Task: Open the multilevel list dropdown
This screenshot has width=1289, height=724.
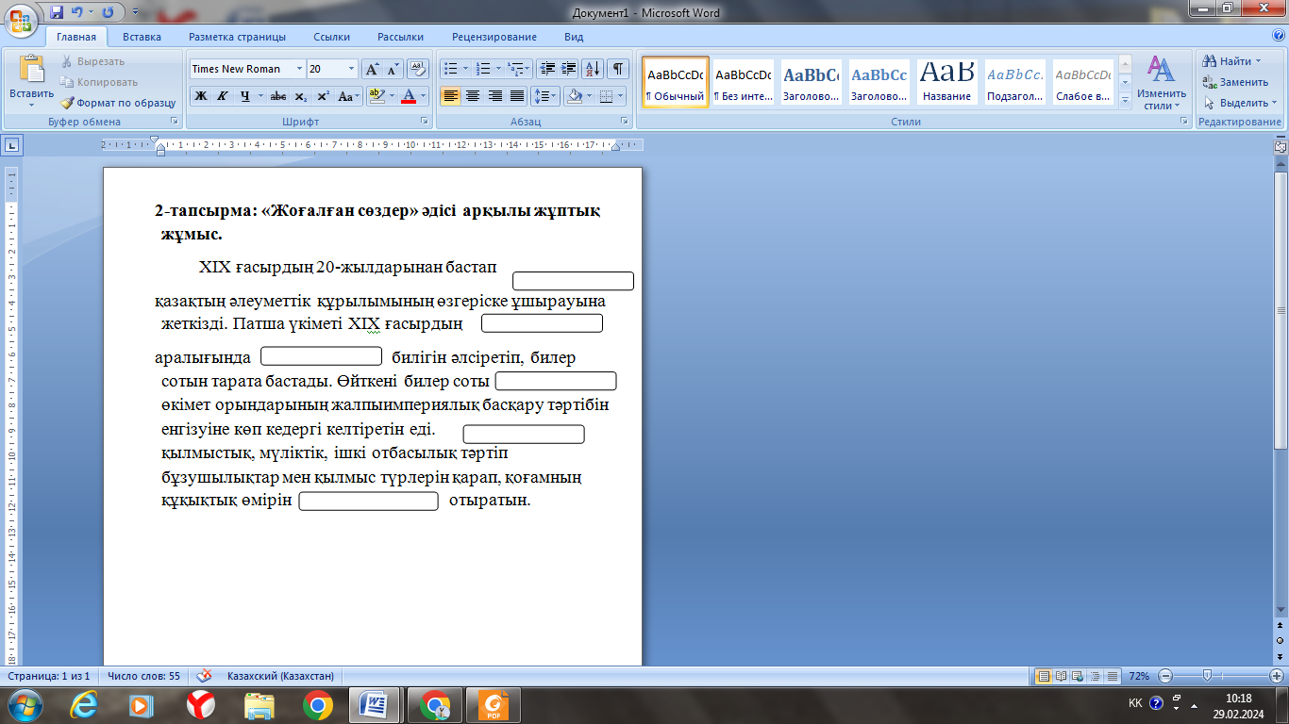Action: click(519, 69)
